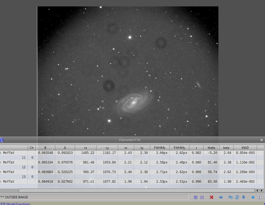Click the OUTSIDE IMAGE status field
The width and height of the screenshot is (265, 205).
94,197
